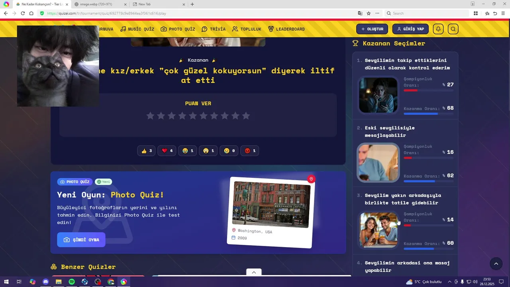Rate with the first star under Puan Ver
The width and height of the screenshot is (510, 287).
coord(150,116)
